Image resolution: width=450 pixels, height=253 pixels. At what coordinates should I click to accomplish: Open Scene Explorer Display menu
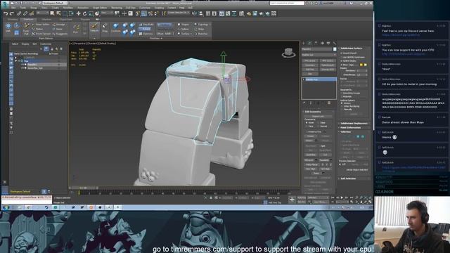(x=25, y=44)
